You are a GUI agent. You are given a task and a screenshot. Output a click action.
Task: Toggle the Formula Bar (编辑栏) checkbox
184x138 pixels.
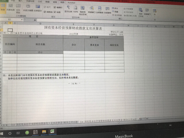coord(55,7)
